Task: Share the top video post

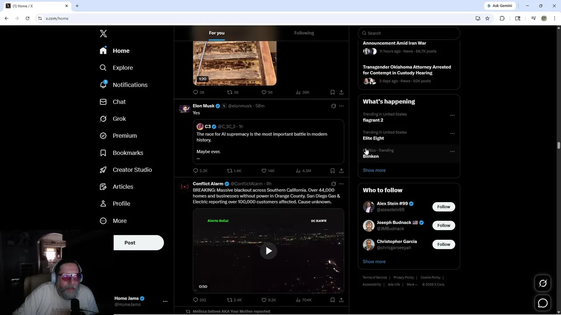Action: click(x=341, y=92)
